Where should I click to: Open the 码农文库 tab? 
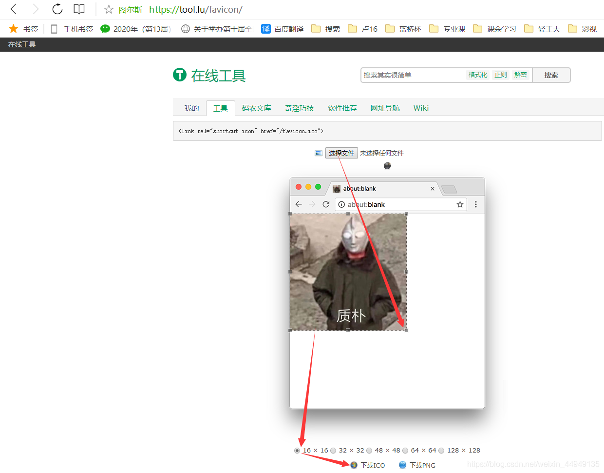point(257,108)
